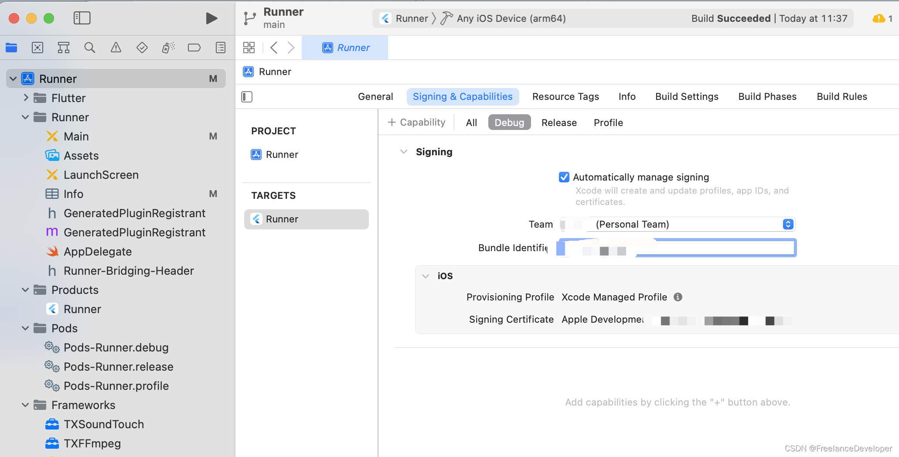Choose Any iOS Device destination
Viewport: 899px width, 457px height.
503,18
